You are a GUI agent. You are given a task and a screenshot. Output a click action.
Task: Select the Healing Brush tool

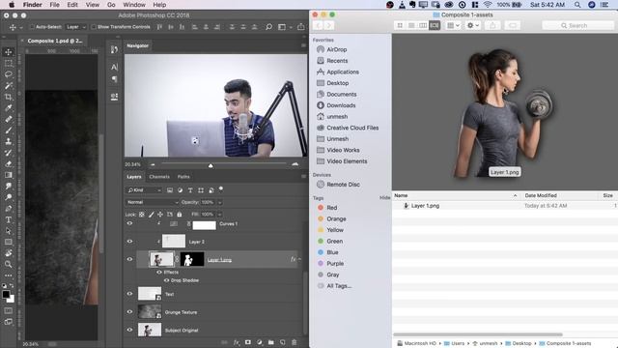[x=9, y=119]
